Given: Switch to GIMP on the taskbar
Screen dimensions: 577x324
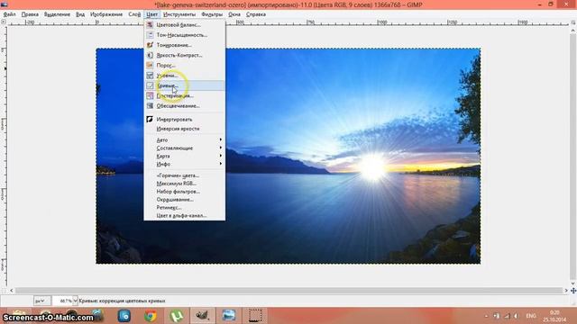Looking at the screenshot, I should click(x=202, y=316).
